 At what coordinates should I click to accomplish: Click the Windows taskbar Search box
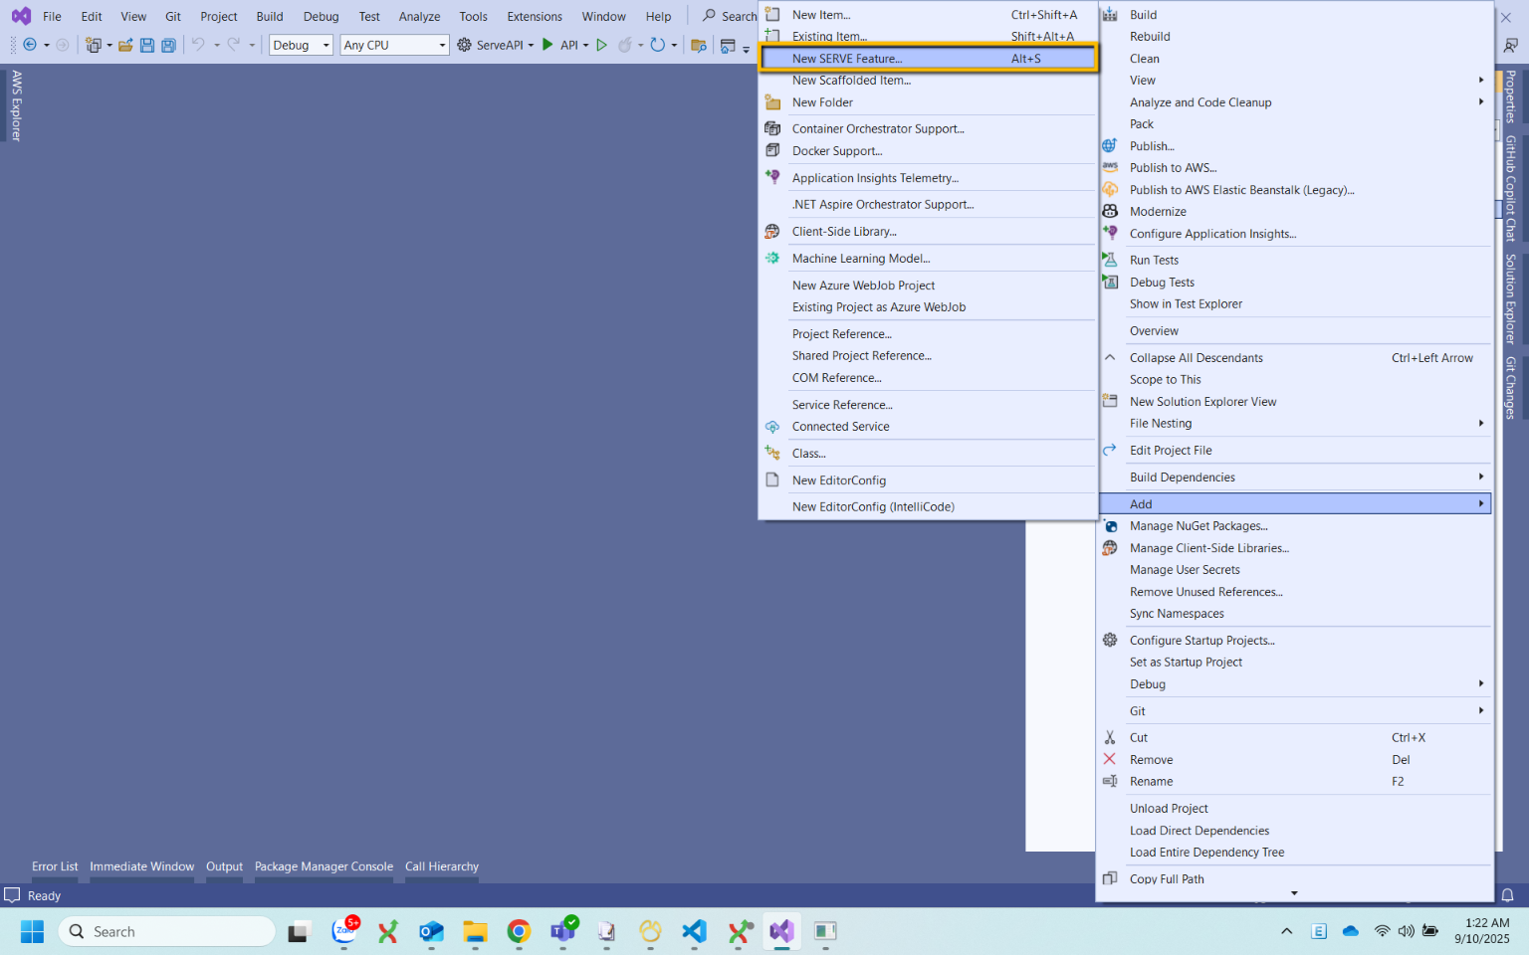[167, 931]
